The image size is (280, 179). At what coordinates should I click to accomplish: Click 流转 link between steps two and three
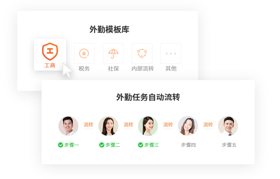click(x=128, y=124)
